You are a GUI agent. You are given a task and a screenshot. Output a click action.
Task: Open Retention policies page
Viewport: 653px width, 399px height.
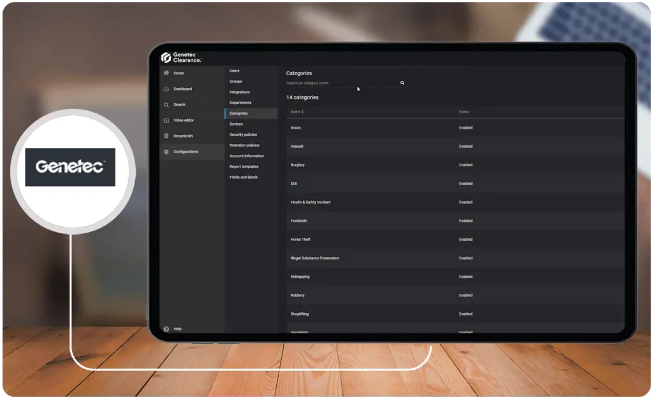pos(244,145)
